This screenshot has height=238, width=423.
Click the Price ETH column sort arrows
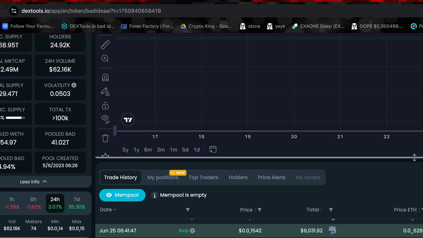pyautogui.click(x=419, y=210)
